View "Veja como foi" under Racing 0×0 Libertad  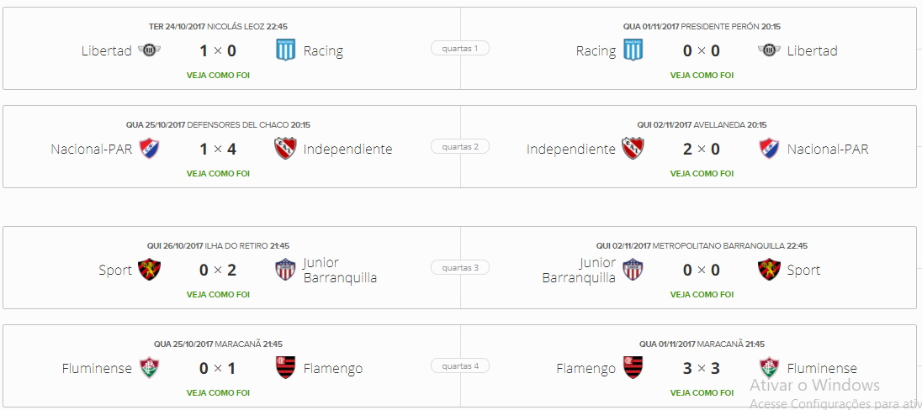[702, 75]
